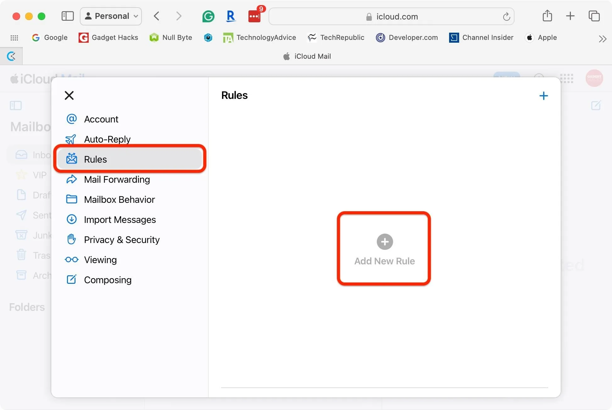The width and height of the screenshot is (612, 410).
Task: Click compose new message icon in background
Action: tap(596, 105)
